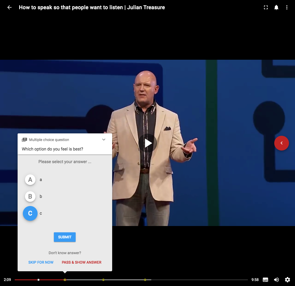Select answer option A
The image size is (295, 286).
point(30,179)
